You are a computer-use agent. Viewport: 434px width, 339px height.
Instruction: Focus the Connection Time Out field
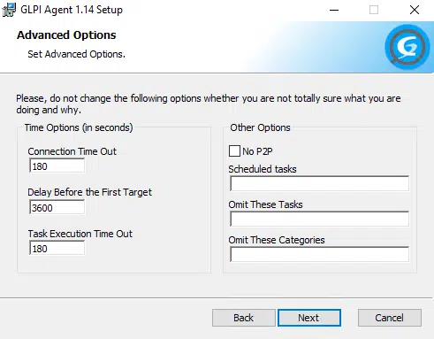click(x=57, y=166)
